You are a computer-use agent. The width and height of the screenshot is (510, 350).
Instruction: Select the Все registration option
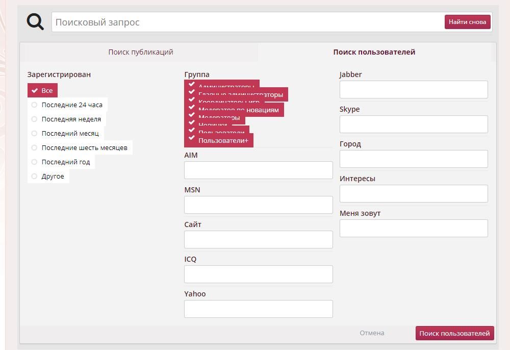pos(42,91)
